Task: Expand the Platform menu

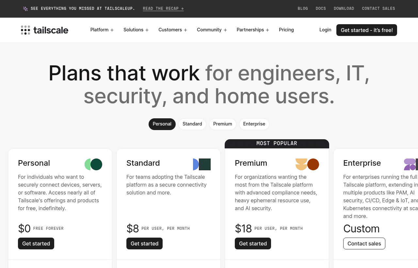Action: (102, 30)
